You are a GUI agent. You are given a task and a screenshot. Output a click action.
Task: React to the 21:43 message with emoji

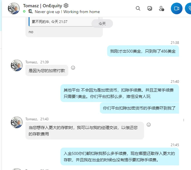click(149, 125)
